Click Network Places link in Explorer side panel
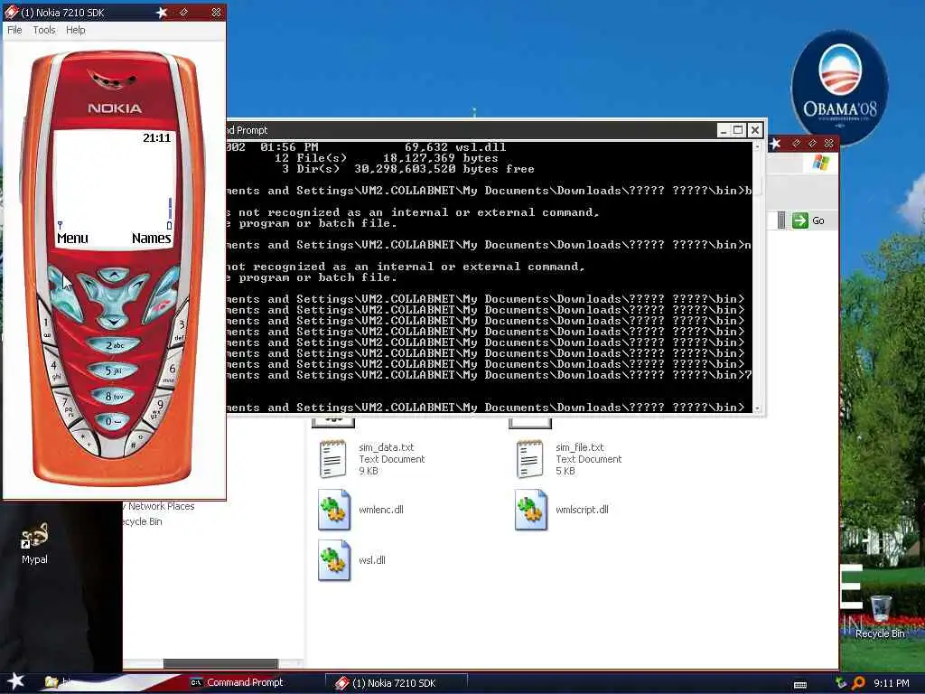Screen dimensions: 925x694 [159, 506]
